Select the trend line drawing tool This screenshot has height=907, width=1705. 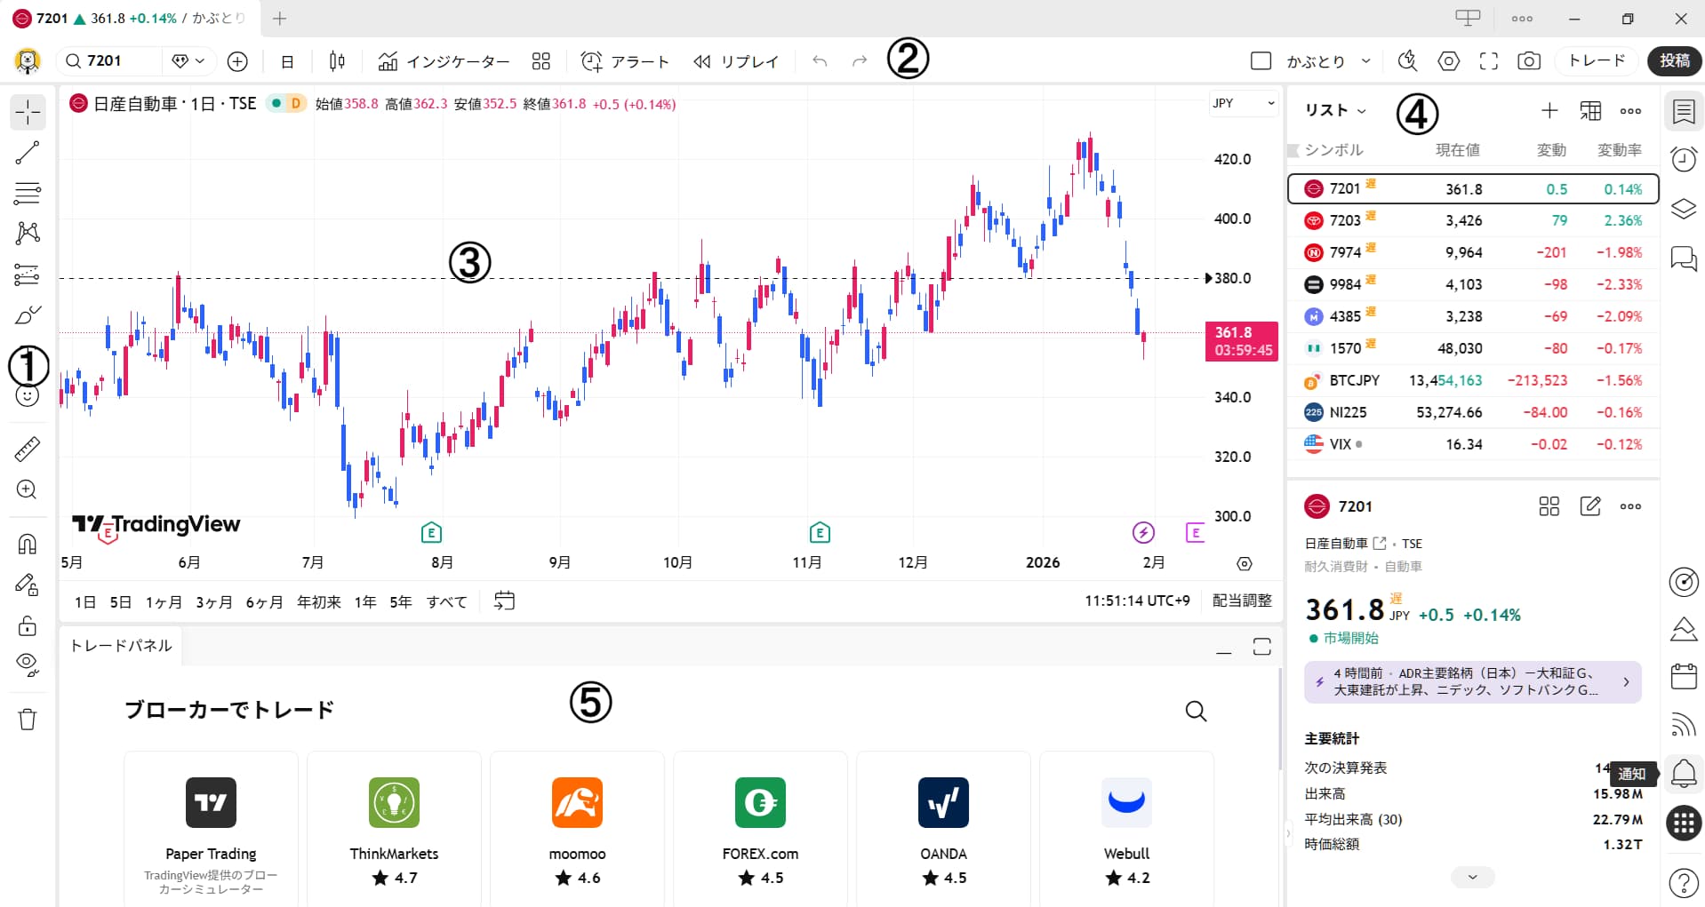pyautogui.click(x=28, y=152)
